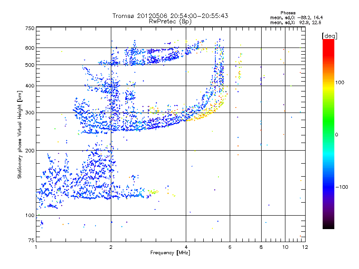The height and width of the screenshot is (269, 359).
Task: Click the plot title 'Tromsø 20120506 20:54:00-20:55:43'
Action: [170, 16]
